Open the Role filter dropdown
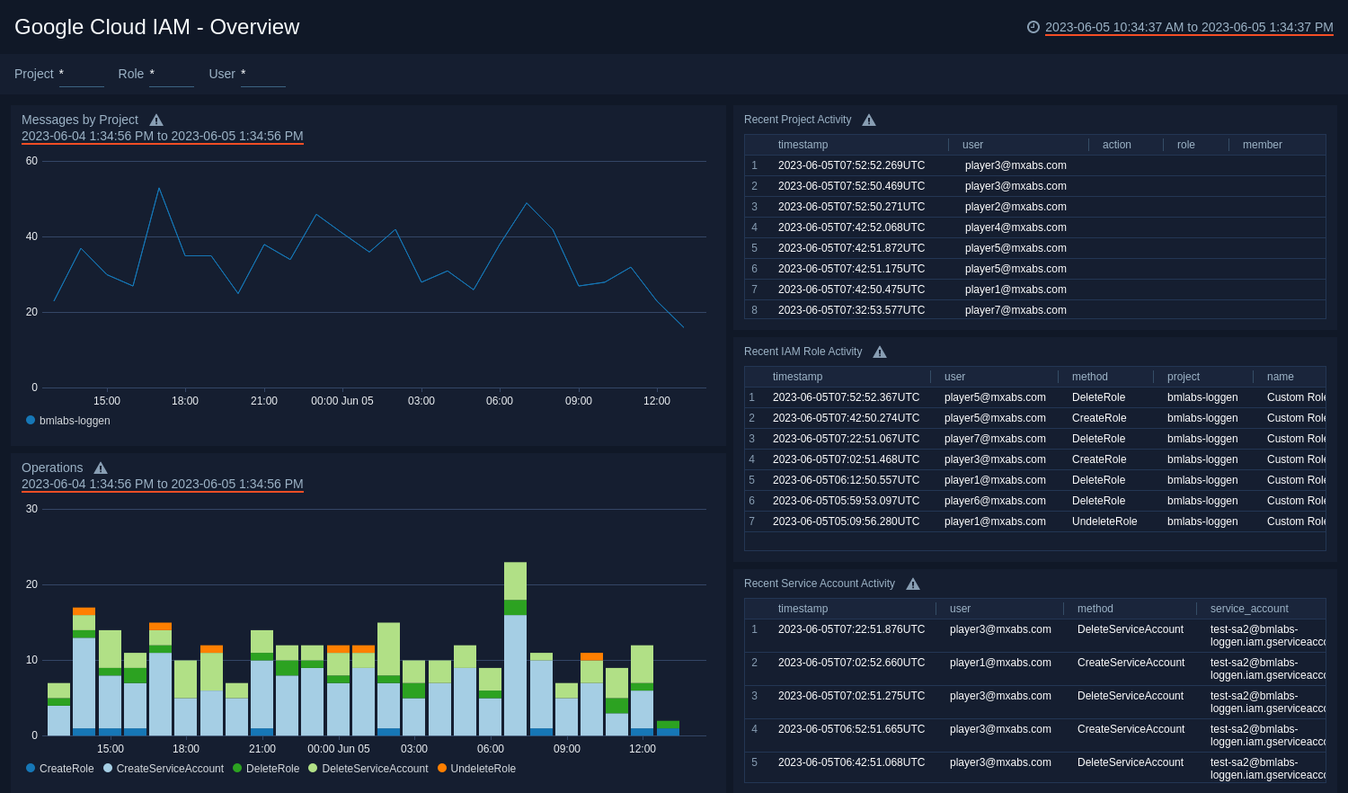 point(171,77)
